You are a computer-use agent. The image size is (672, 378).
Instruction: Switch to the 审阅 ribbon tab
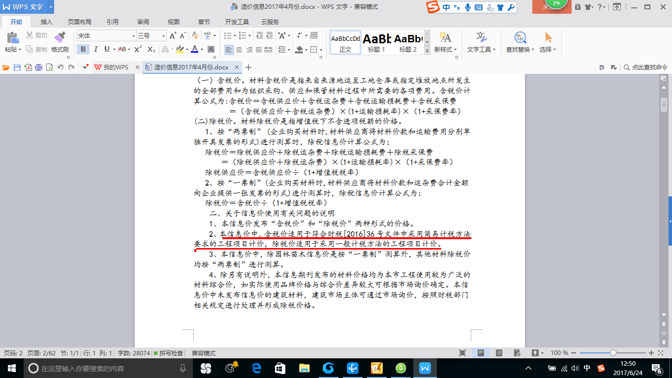pos(143,22)
